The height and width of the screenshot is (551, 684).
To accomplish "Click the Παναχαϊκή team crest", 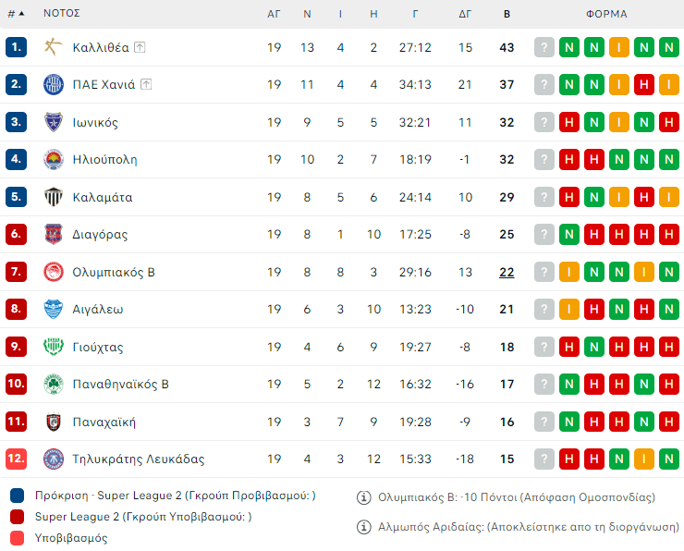I will point(54,422).
